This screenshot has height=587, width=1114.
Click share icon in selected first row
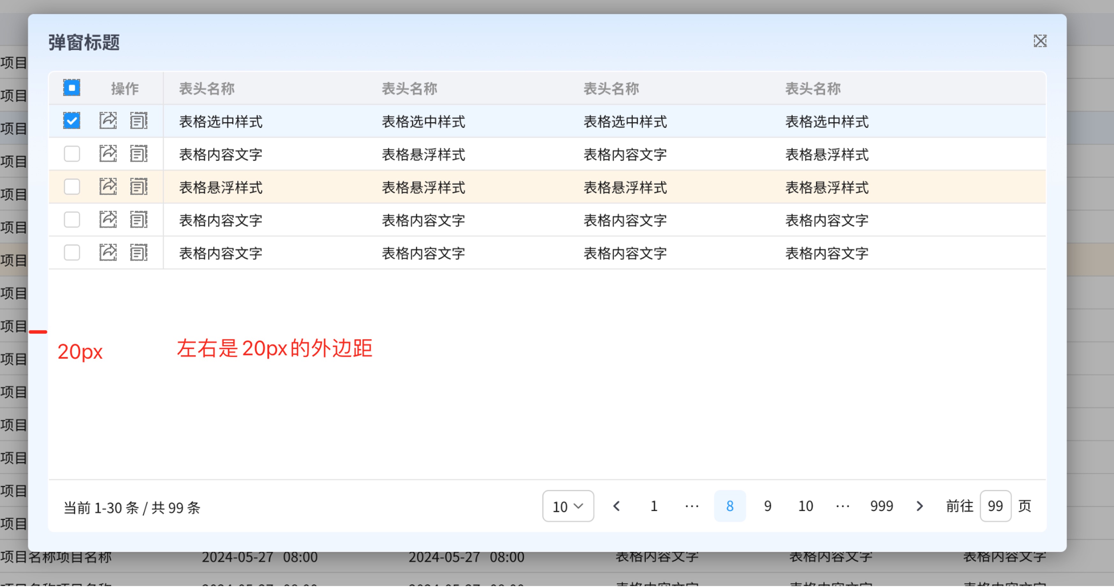click(108, 120)
